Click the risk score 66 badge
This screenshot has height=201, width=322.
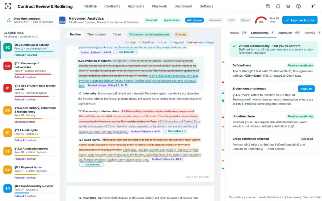pos(8,110)
